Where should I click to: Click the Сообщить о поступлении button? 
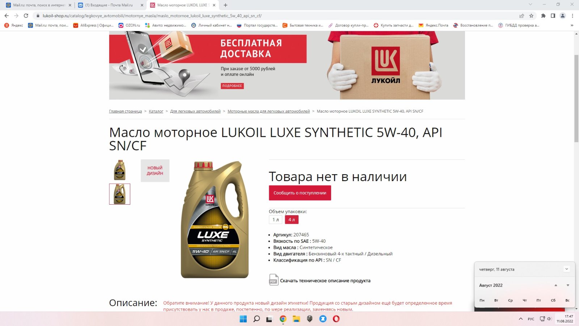coord(300,193)
